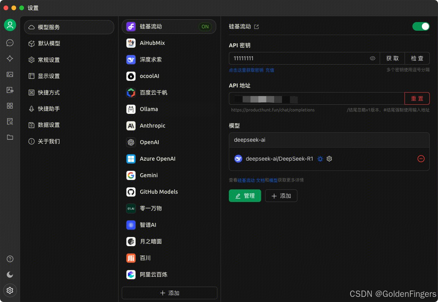Select 阿里云百炼 provider
This screenshot has height=302, width=438.
[x=169, y=274]
